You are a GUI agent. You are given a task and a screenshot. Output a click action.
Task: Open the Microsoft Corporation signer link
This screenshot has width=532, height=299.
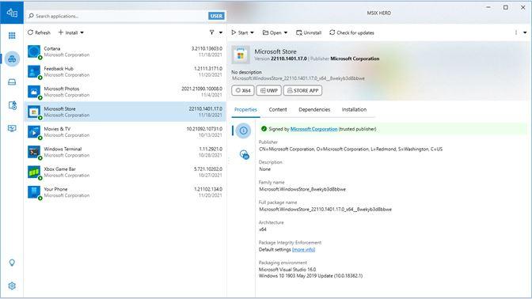click(x=313, y=129)
